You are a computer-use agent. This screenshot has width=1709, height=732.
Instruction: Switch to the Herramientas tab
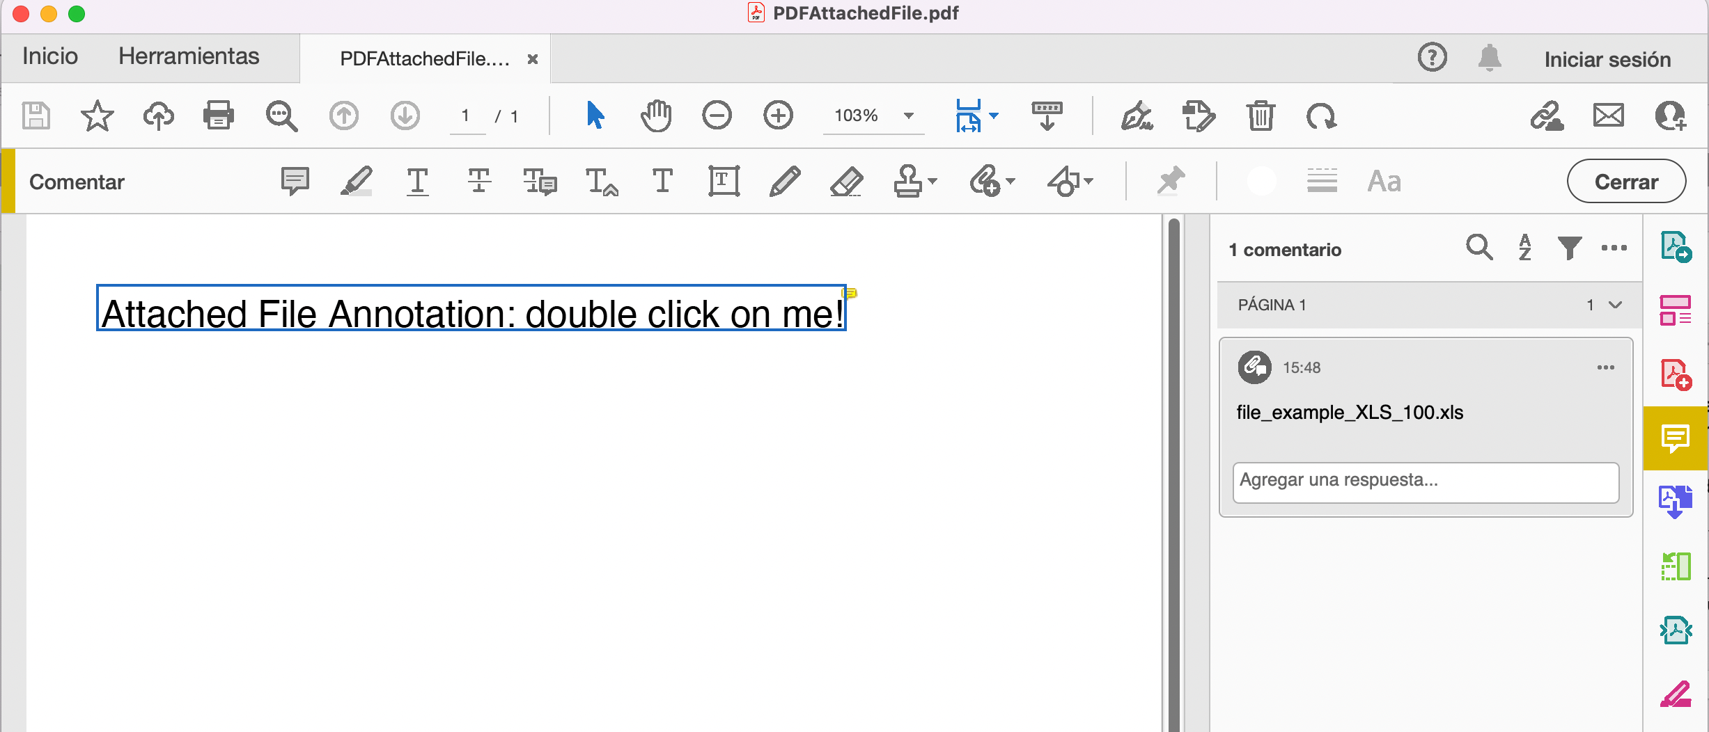coord(189,56)
